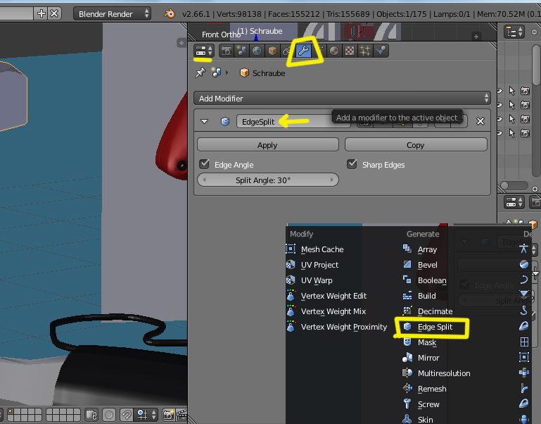Choose the Shrinkwrap icon in the Deform column
The image size is (541, 424).
(x=524, y=373)
